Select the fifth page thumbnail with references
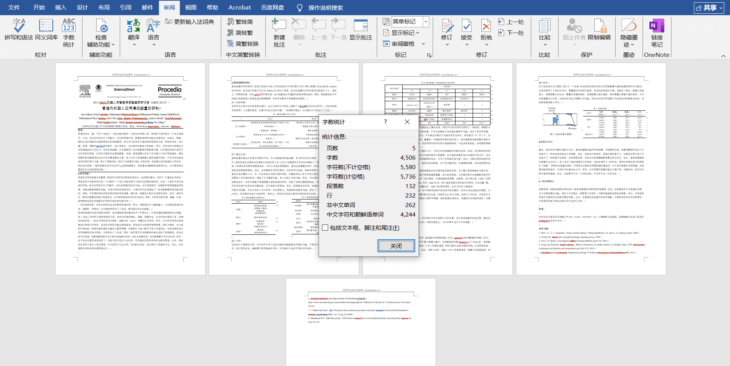This screenshot has height=366, width=730. pos(360,322)
